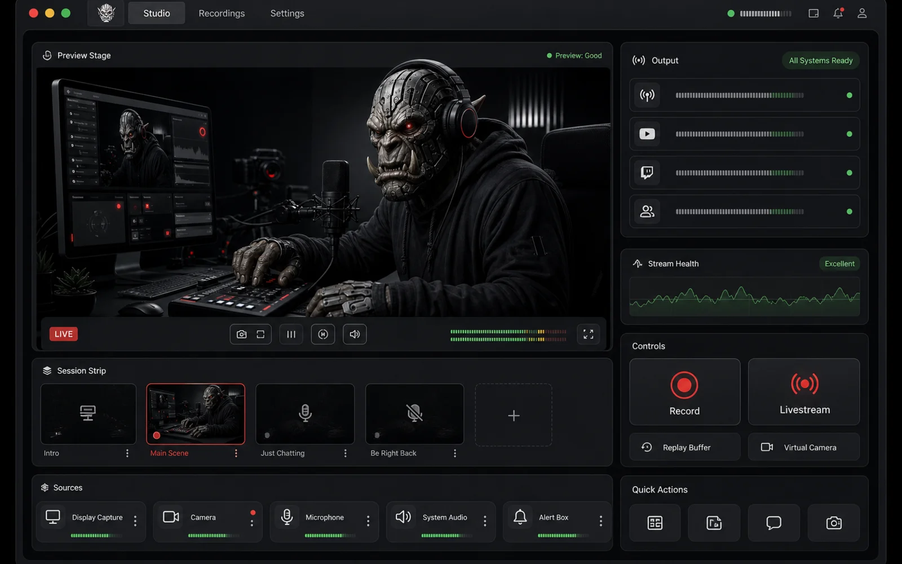Click the crop frame icon under preview
902x564 pixels.
[260, 334]
